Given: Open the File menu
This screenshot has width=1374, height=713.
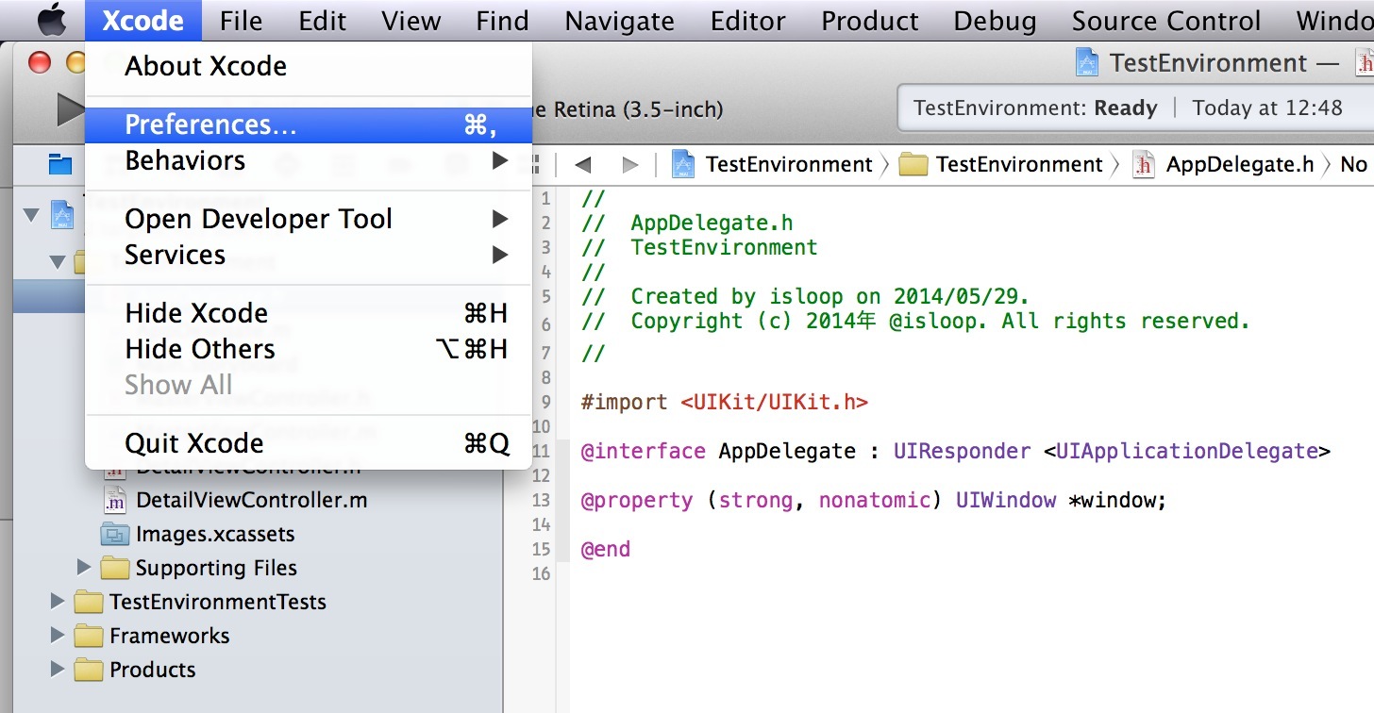Looking at the screenshot, I should [241, 21].
